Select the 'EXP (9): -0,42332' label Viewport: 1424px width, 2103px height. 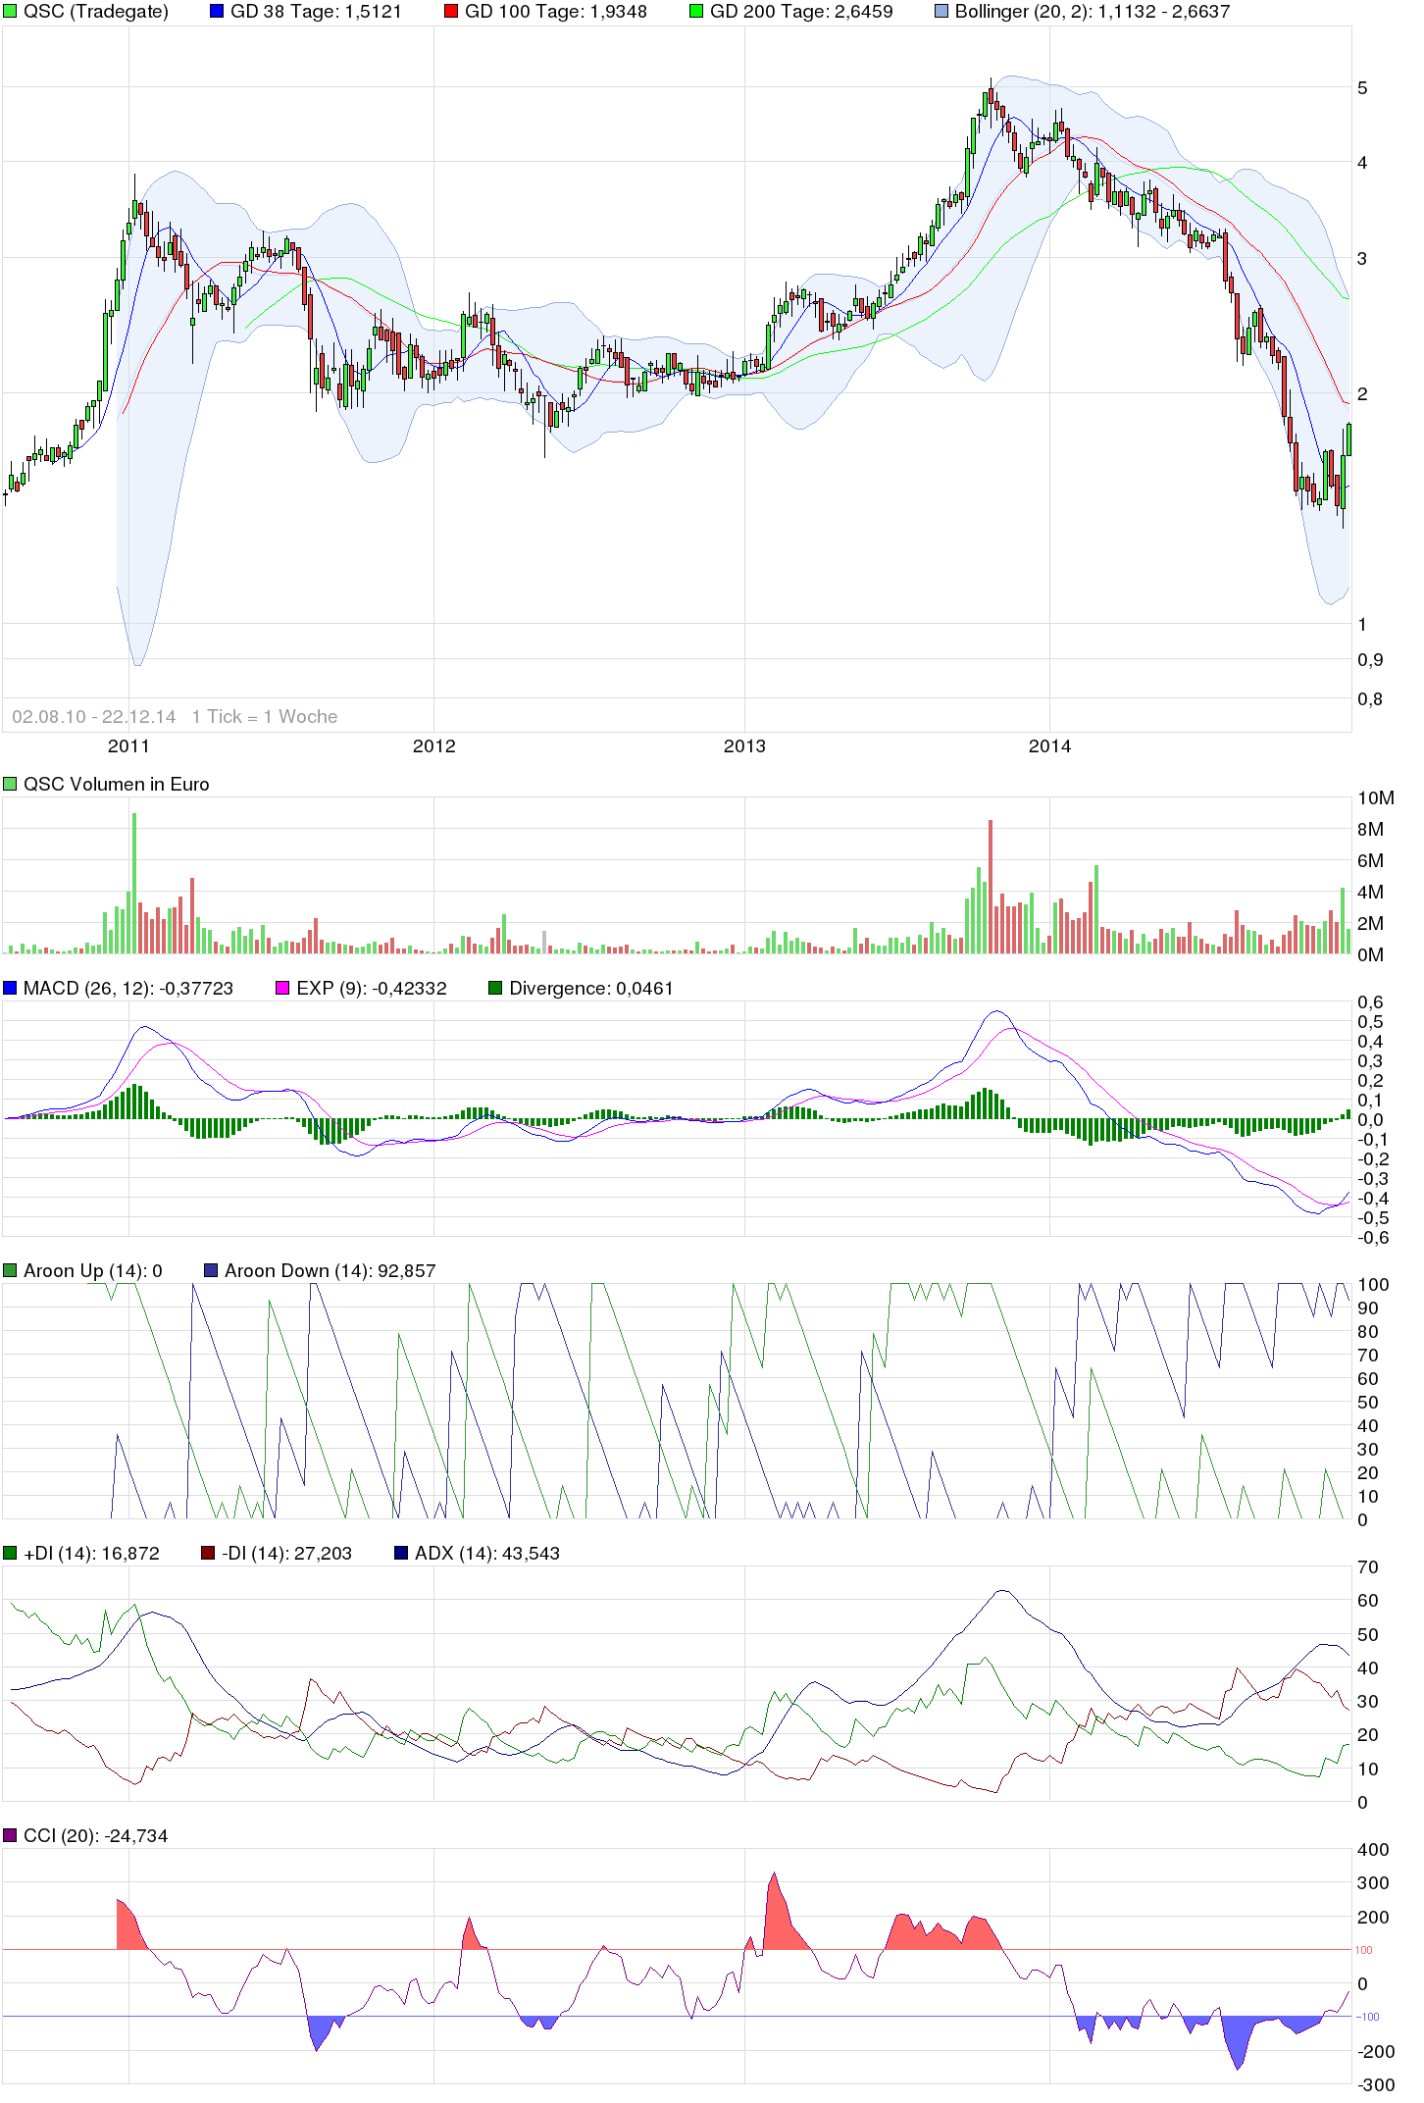[372, 988]
